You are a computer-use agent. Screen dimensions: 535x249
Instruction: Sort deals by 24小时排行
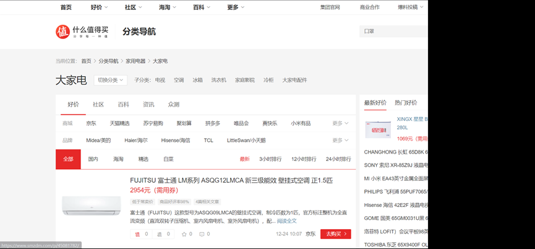pos(338,159)
